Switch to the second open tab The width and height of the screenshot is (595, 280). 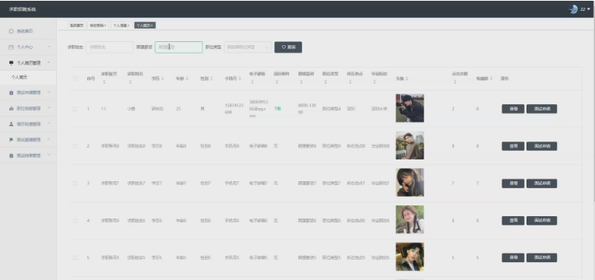click(x=98, y=26)
